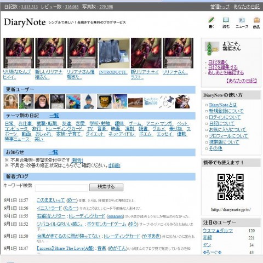Select the ダイエット theme link
Image resolution: width=263 pixels, height=263 pixels.
(x=95, y=134)
